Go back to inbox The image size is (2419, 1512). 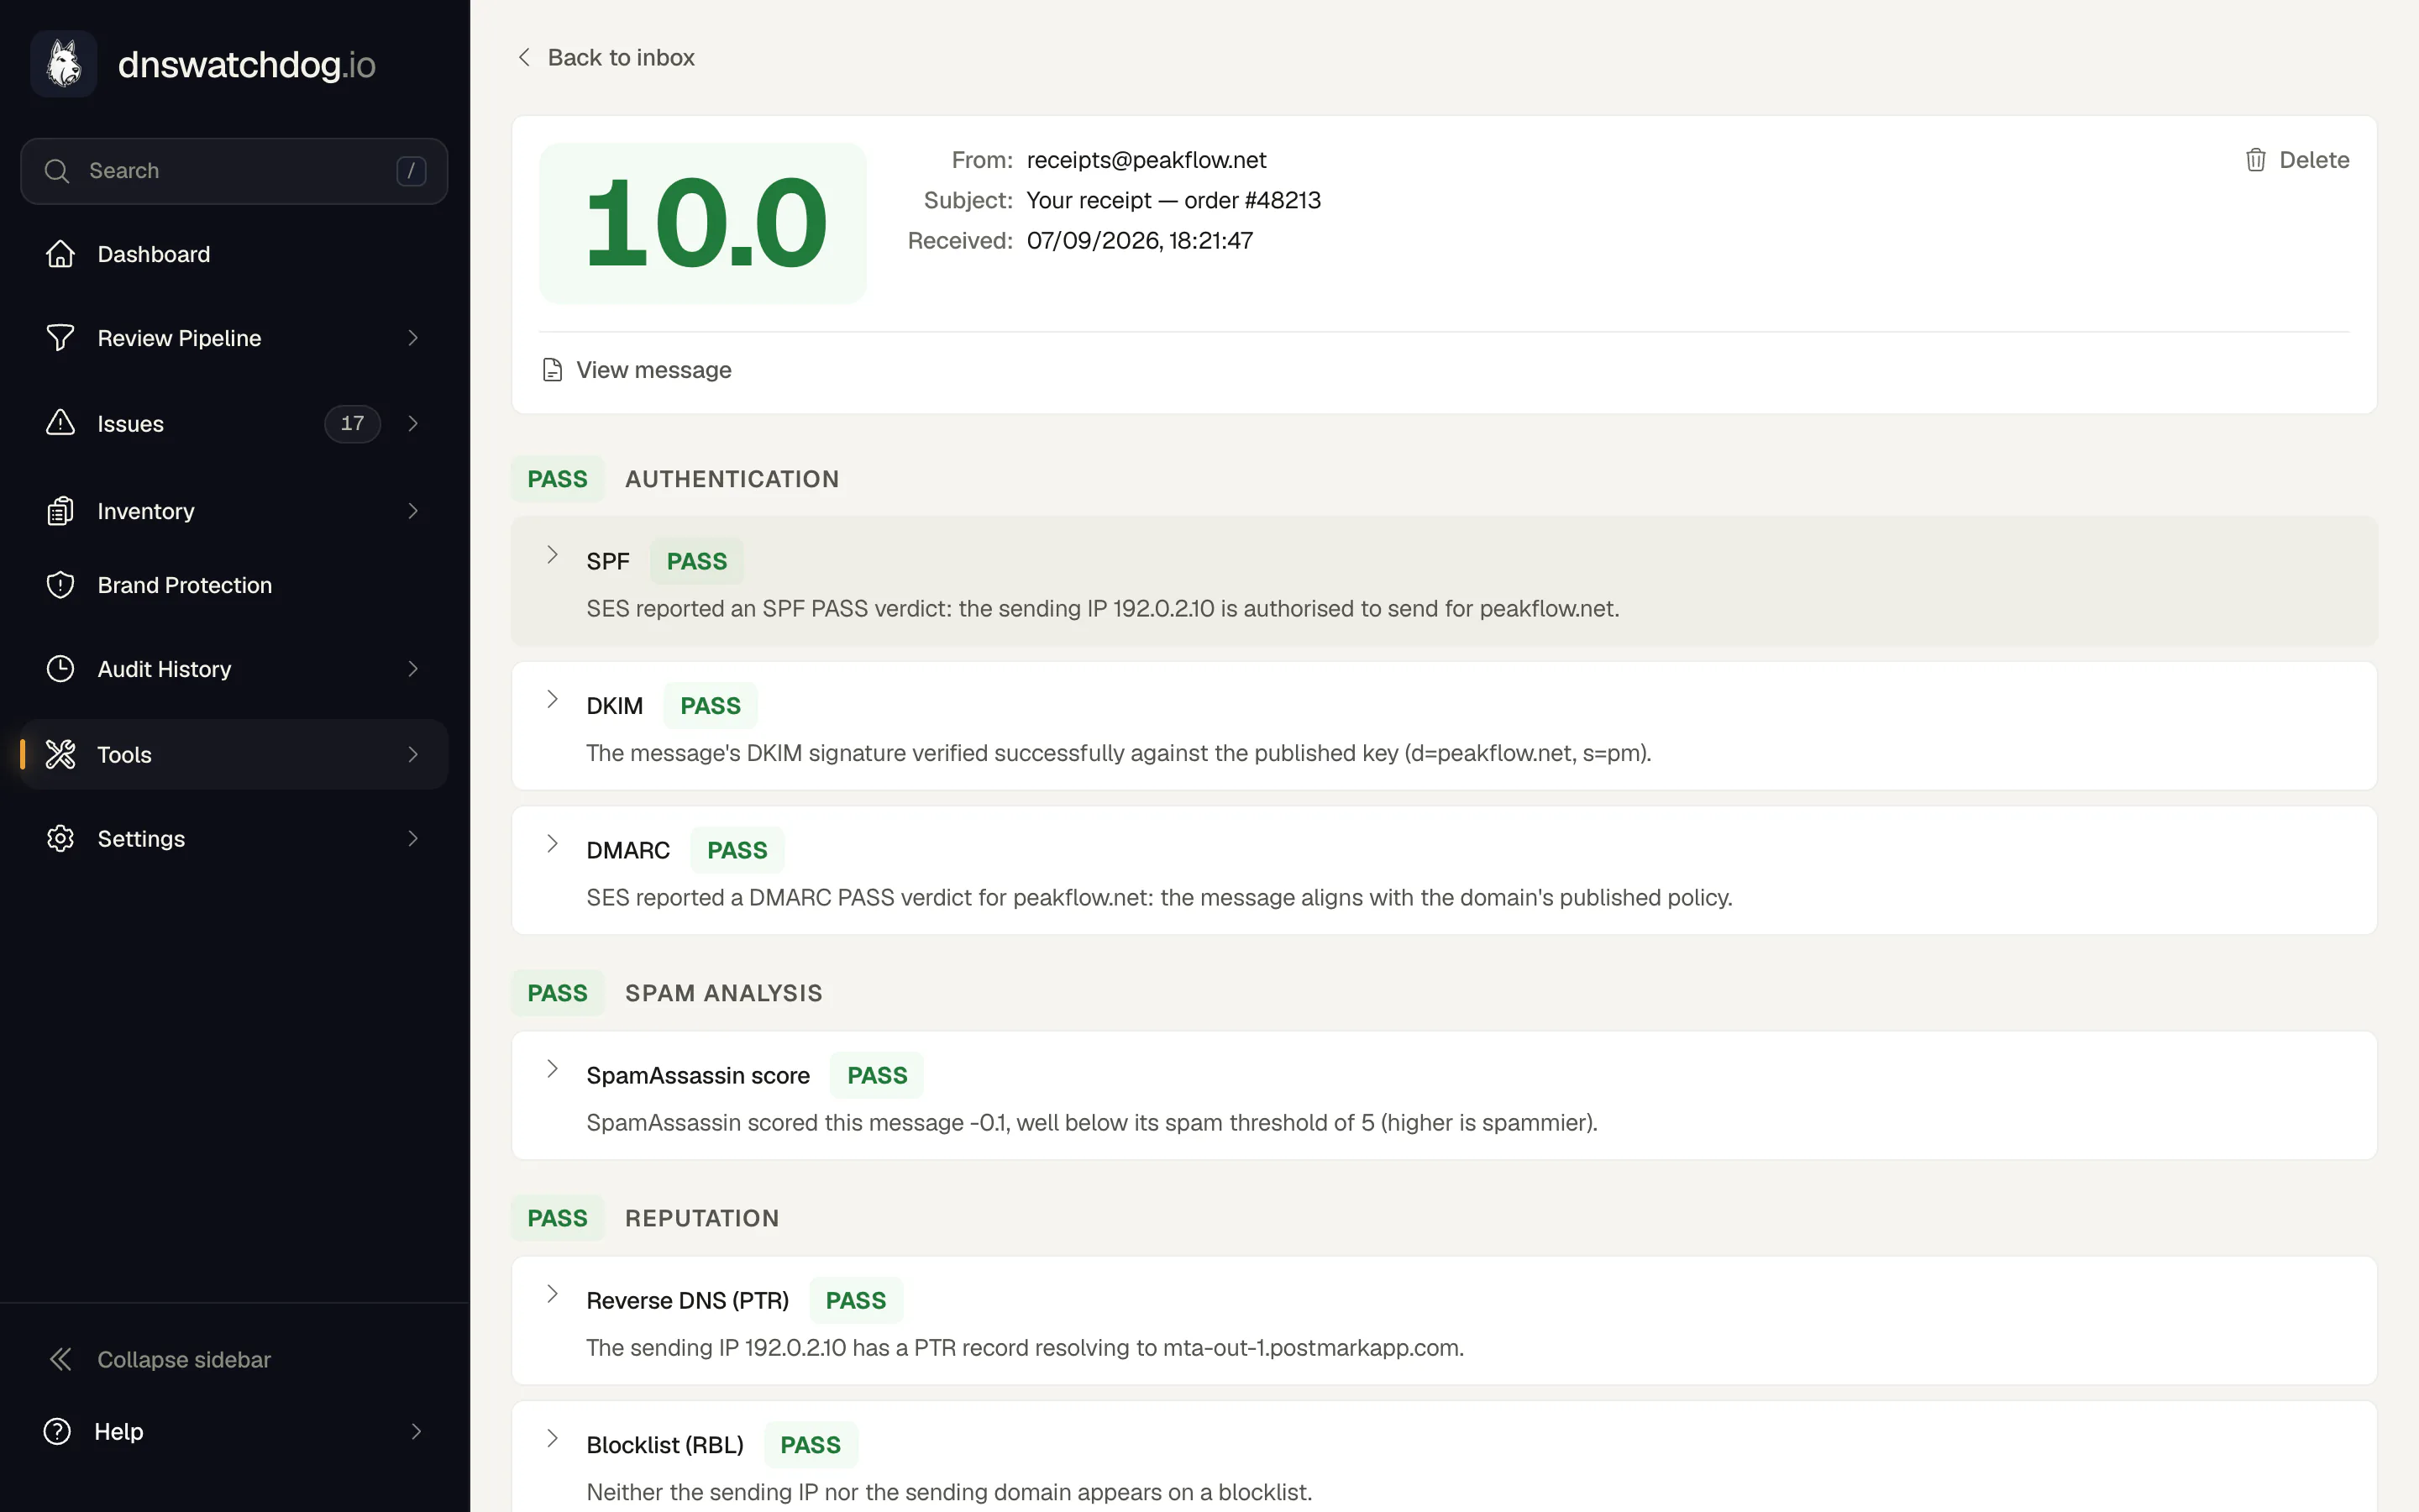click(x=606, y=57)
